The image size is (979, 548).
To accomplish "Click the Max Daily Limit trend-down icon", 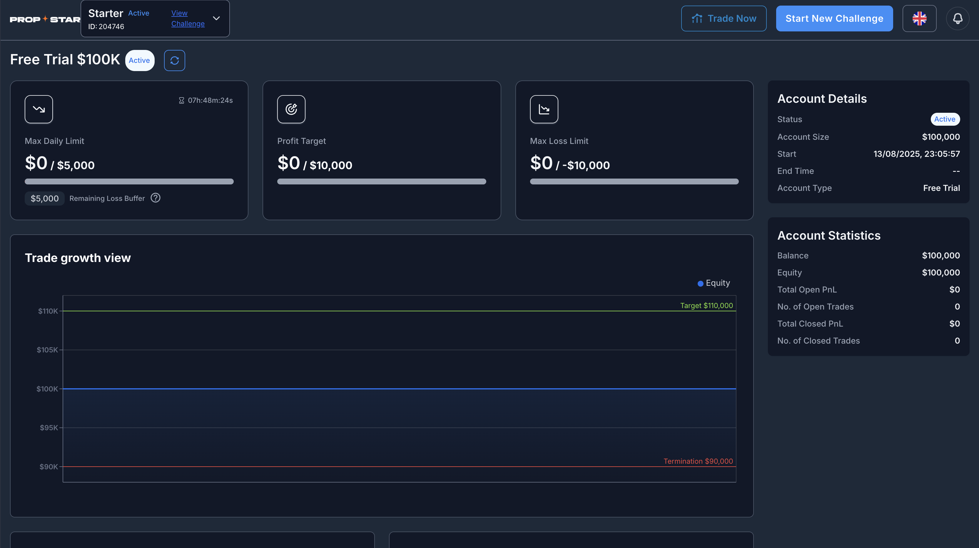I will coord(39,109).
